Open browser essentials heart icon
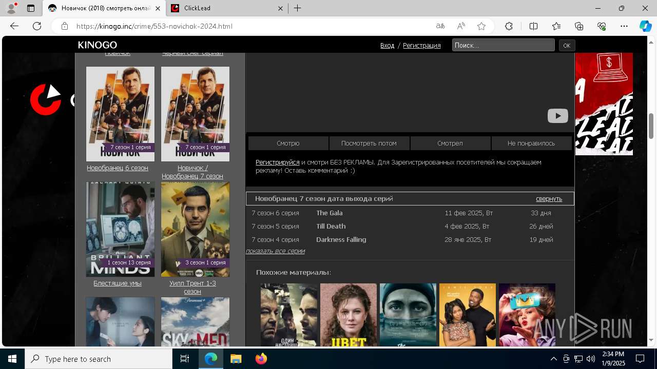657x369 pixels. 602,26
